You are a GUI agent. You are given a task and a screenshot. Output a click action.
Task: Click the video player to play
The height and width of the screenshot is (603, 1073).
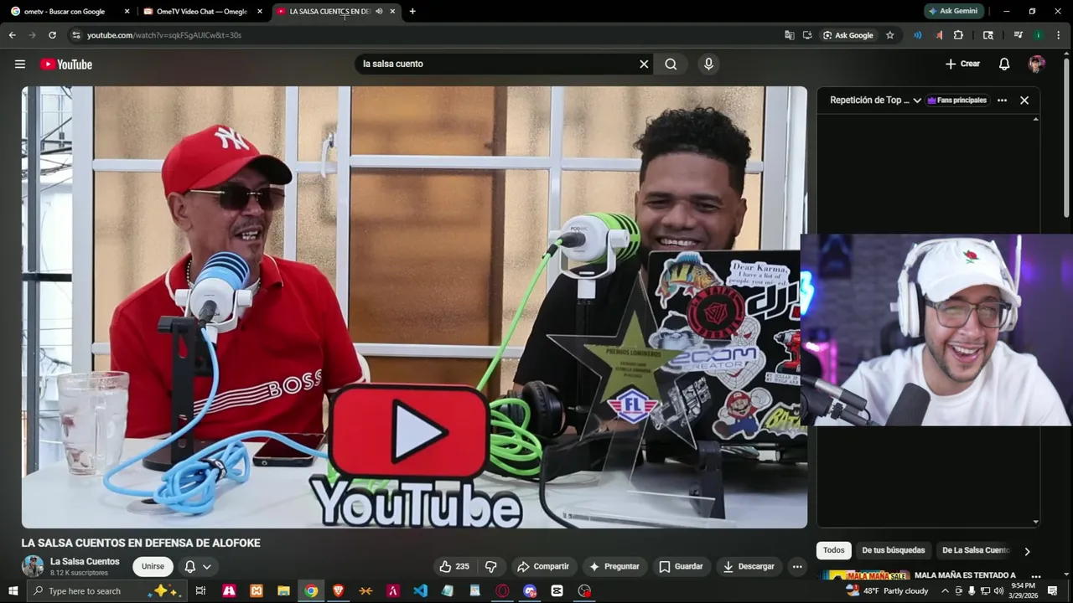[x=414, y=307]
